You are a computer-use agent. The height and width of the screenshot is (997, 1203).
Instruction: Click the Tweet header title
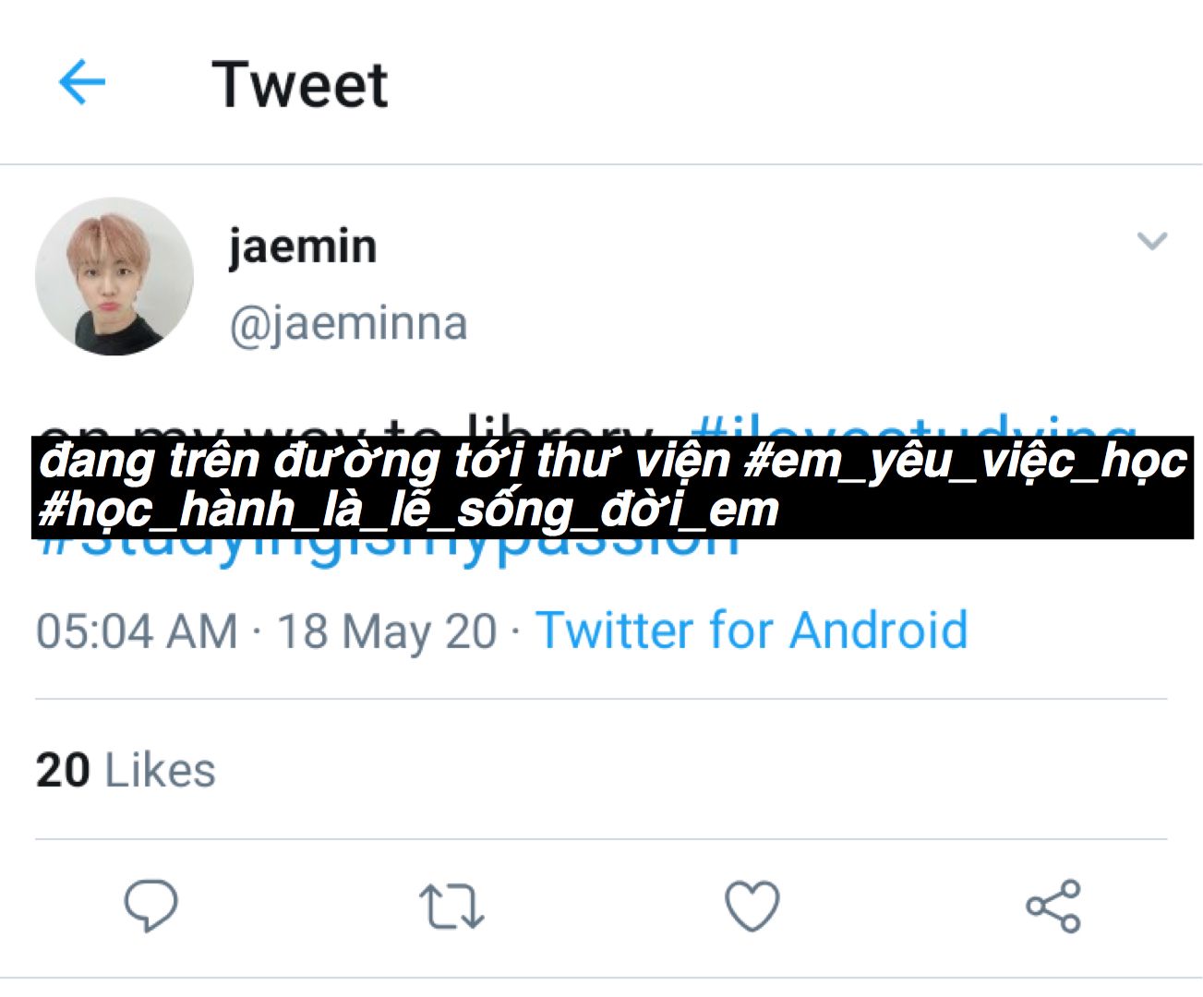[300, 84]
